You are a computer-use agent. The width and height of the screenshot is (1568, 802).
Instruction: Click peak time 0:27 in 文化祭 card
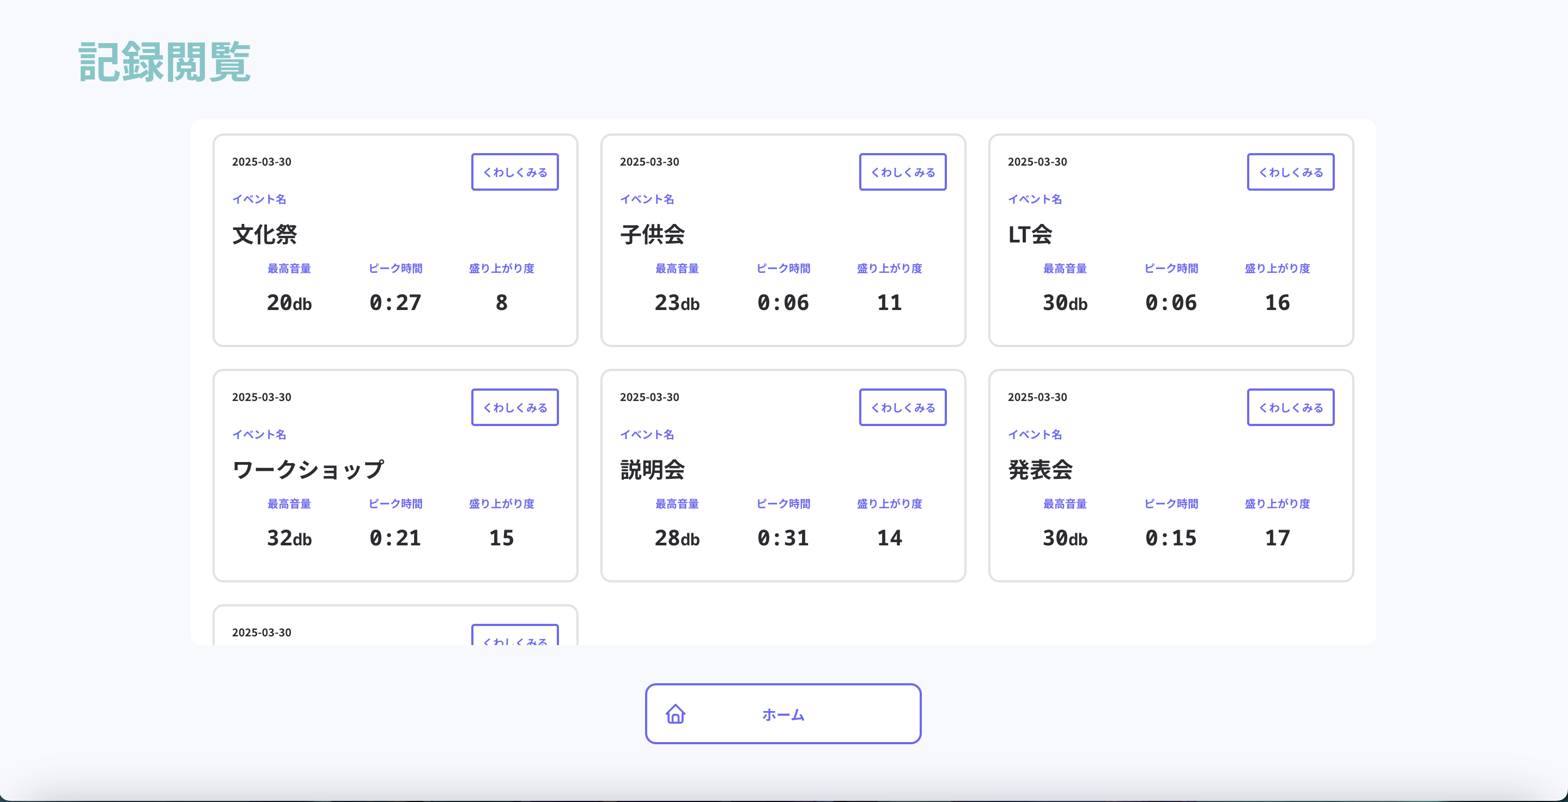tap(395, 302)
